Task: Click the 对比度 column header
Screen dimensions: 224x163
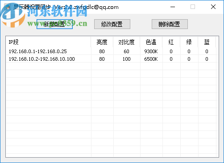Action: (x=127, y=42)
